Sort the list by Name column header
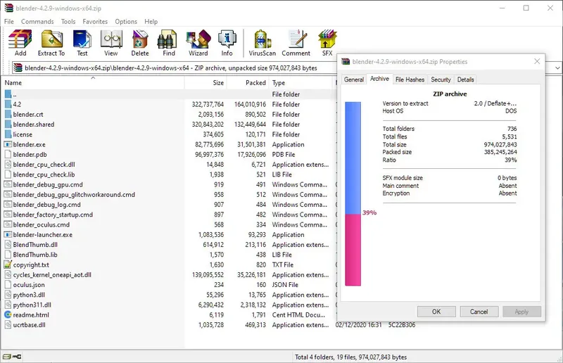This screenshot has height=363, width=563. point(93,82)
